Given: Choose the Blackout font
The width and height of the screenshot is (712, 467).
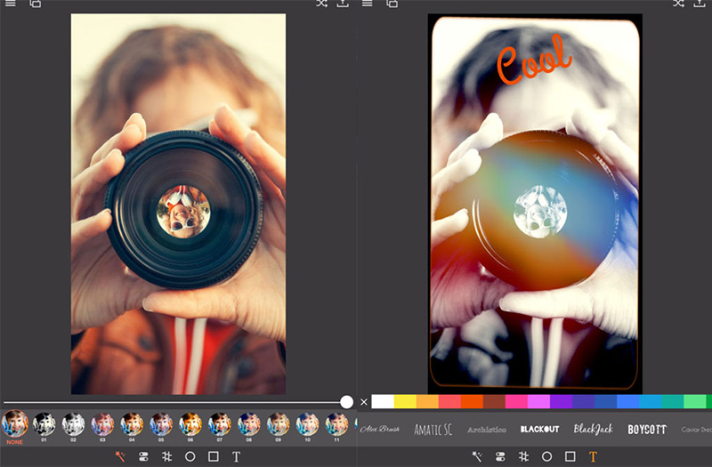Looking at the screenshot, I should pyautogui.click(x=539, y=430).
